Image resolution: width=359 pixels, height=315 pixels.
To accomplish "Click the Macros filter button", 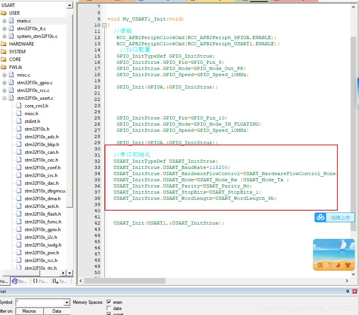I will pos(29,311).
